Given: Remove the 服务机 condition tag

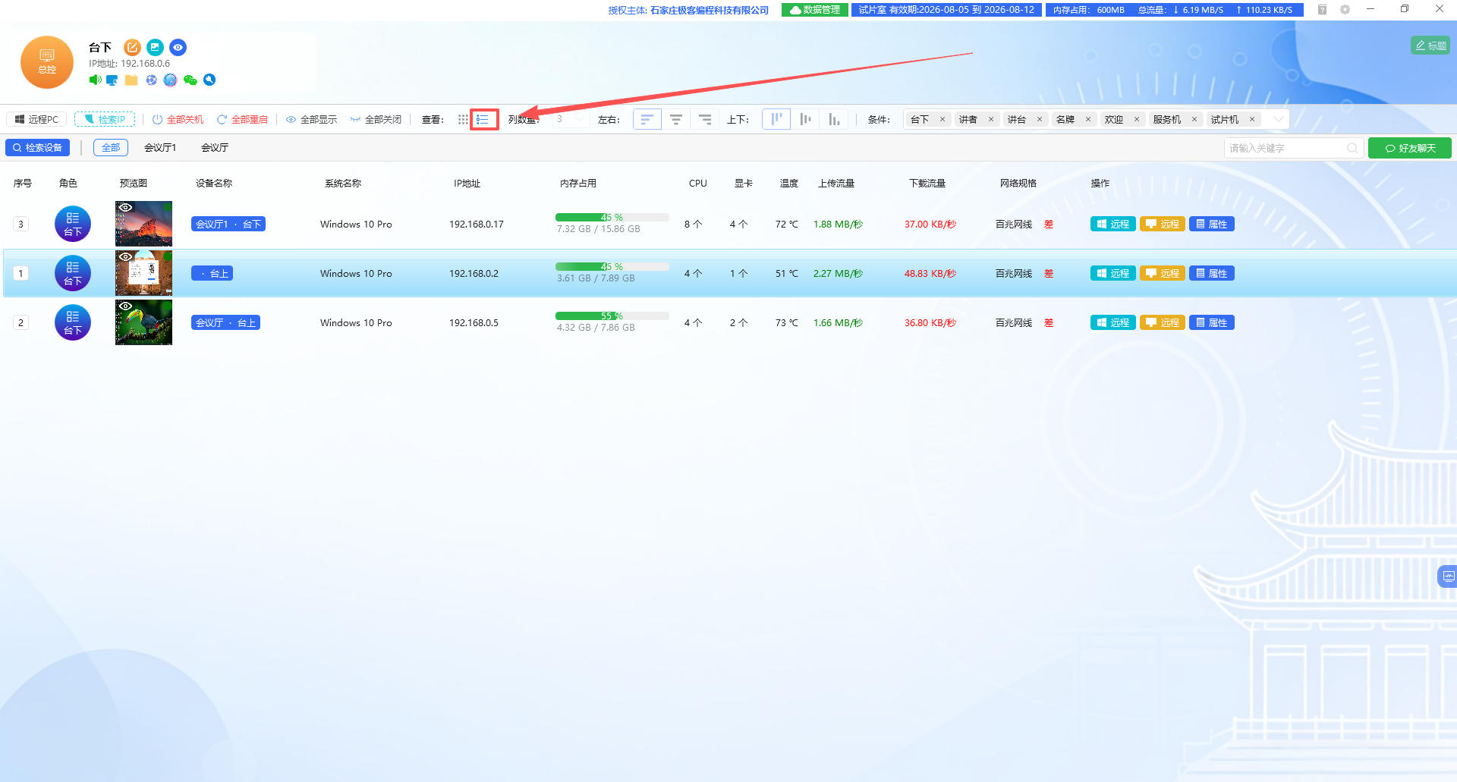Looking at the screenshot, I should 1194,119.
